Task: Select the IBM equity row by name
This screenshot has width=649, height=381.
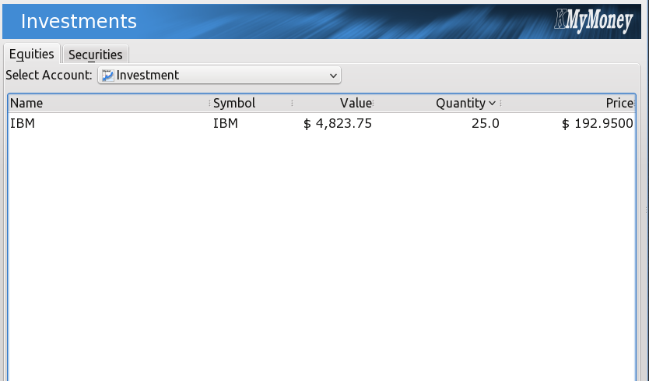Action: click(x=23, y=124)
